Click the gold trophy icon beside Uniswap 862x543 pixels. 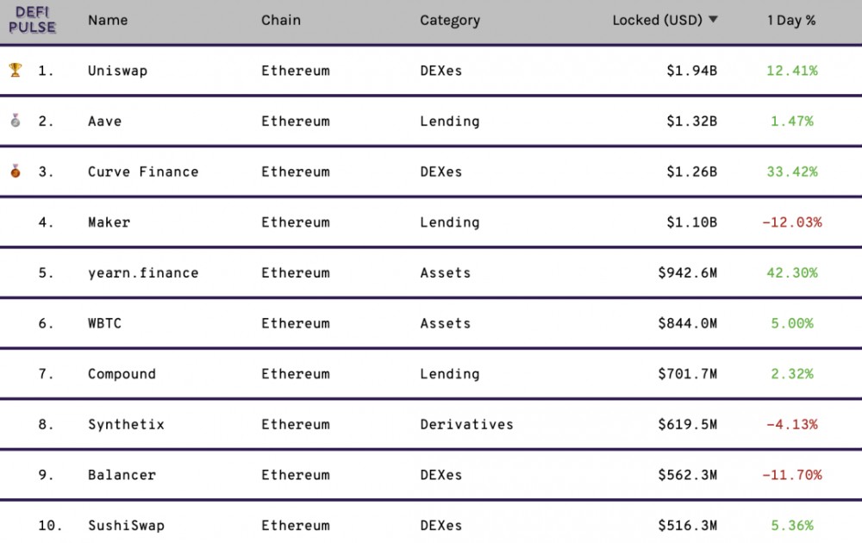click(x=16, y=70)
